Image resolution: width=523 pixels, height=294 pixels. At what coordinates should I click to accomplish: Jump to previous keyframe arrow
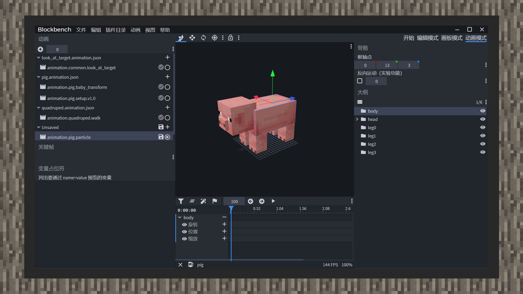pyautogui.click(x=251, y=201)
